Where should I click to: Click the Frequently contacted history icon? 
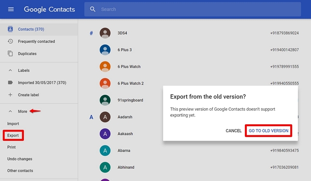click(x=10, y=41)
